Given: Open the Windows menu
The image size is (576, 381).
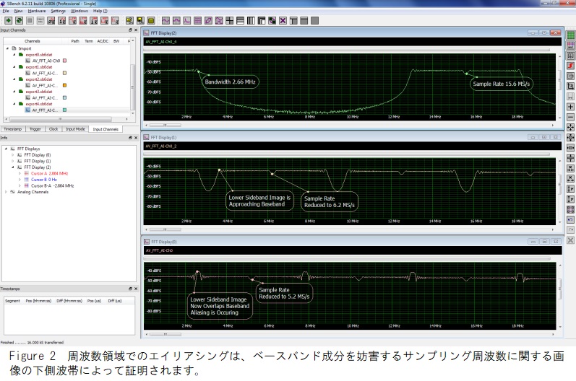Looking at the screenshot, I should (x=79, y=11).
